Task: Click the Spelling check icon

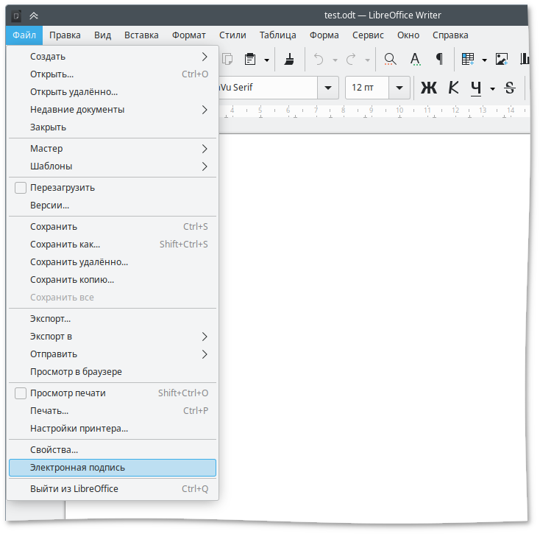Action: 416,60
